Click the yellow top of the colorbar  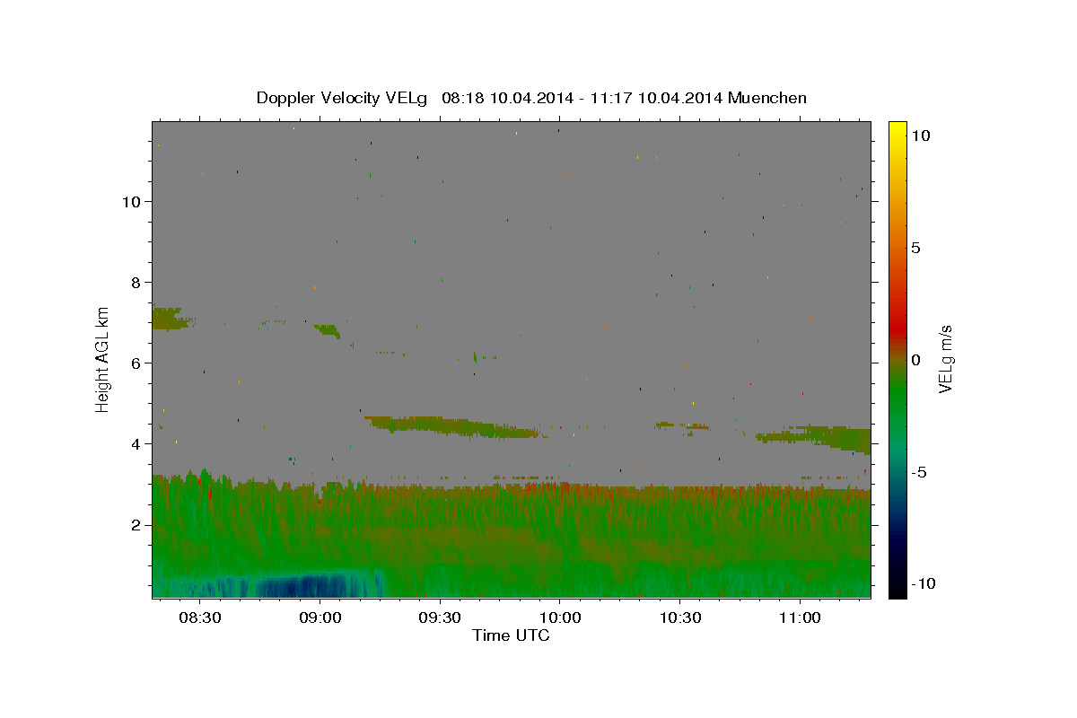tap(897, 130)
